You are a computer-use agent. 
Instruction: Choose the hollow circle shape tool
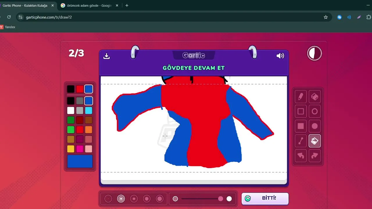[315, 111]
